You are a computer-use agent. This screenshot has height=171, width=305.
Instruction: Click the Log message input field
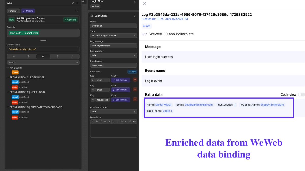click(114, 46)
